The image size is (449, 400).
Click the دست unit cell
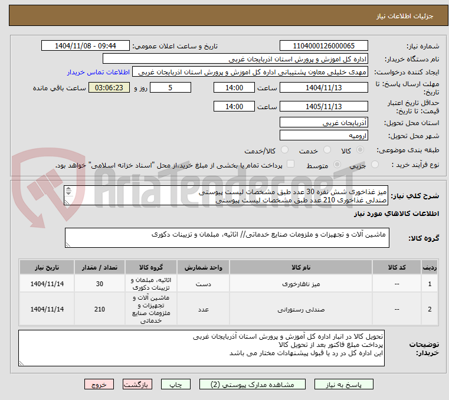pos(203,284)
